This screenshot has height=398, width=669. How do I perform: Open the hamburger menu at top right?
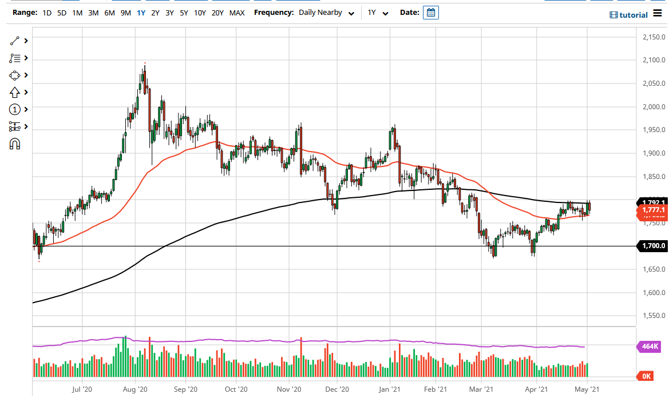(658, 14)
